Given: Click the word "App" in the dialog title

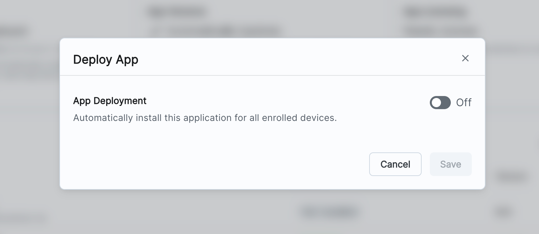Looking at the screenshot, I should click(127, 60).
